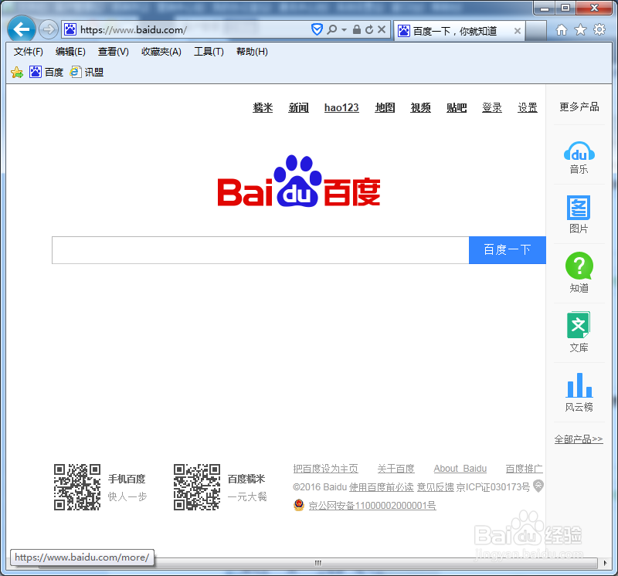Click the magnifier search icon in address bar

pos(332,29)
